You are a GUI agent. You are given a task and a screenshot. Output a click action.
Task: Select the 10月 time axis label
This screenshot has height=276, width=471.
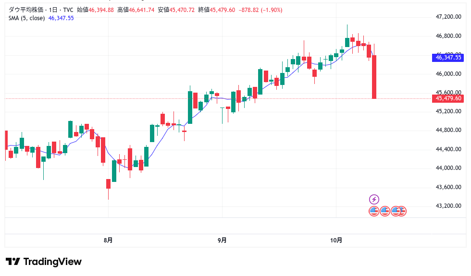point(336,240)
